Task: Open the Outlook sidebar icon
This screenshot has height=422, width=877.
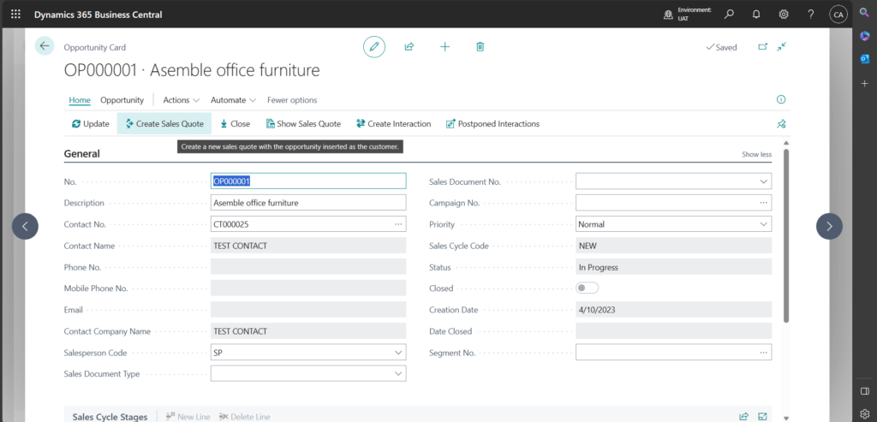Action: [x=865, y=59]
